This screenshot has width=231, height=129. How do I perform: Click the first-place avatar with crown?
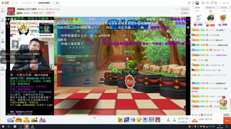(x=210, y=18)
